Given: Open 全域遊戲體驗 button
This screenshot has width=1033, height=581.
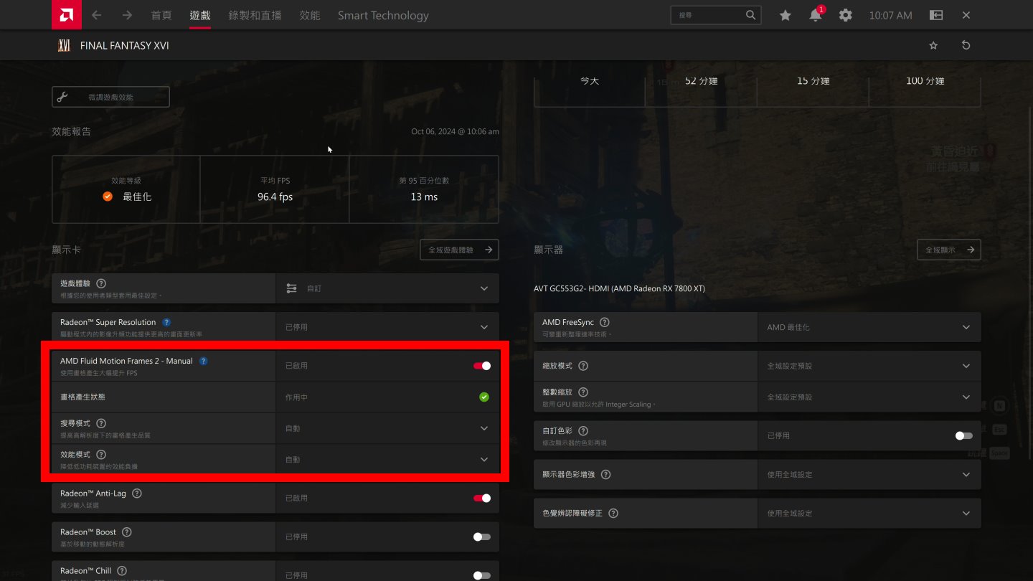Looking at the screenshot, I should point(459,250).
